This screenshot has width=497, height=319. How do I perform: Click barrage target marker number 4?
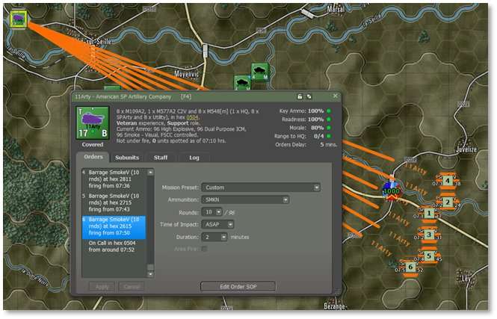click(447, 180)
